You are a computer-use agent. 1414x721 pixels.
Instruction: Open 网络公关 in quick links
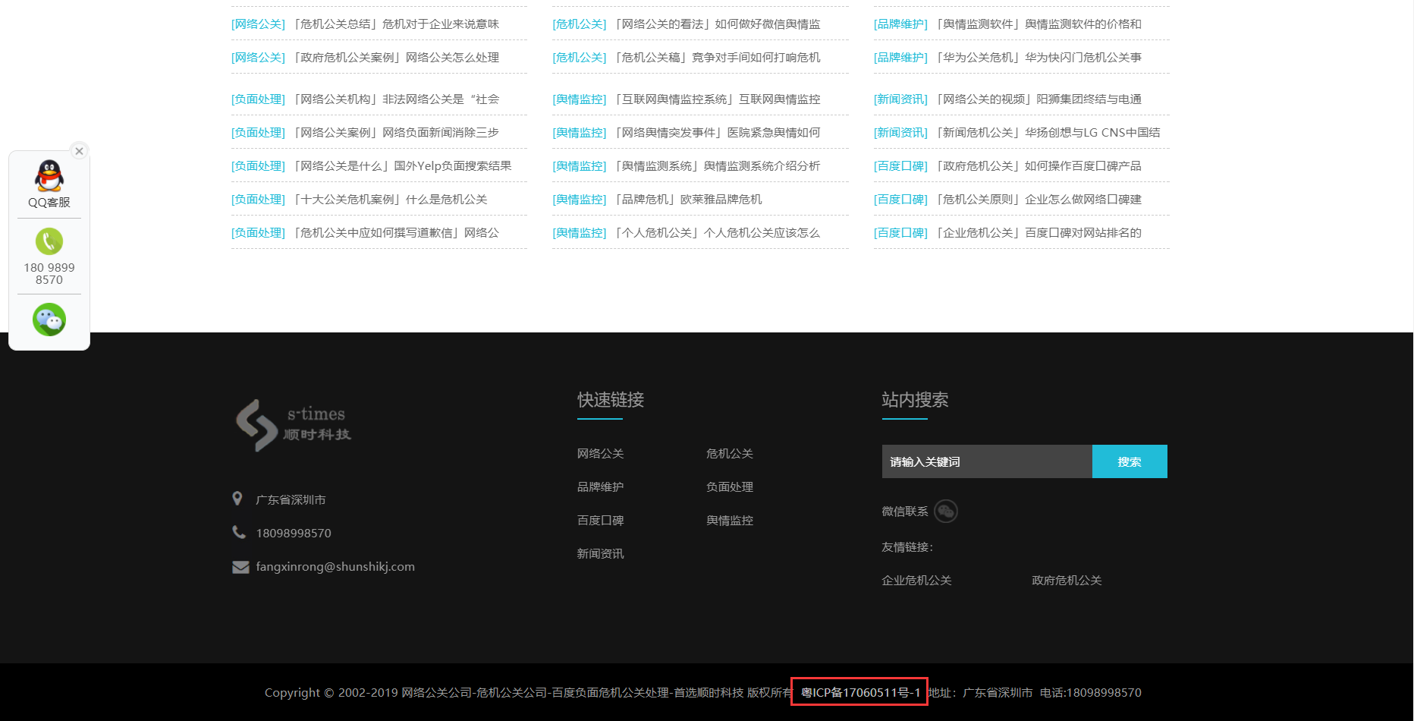tap(600, 454)
